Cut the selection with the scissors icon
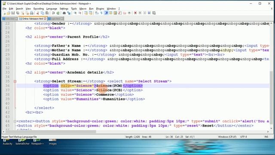 (38, 13)
